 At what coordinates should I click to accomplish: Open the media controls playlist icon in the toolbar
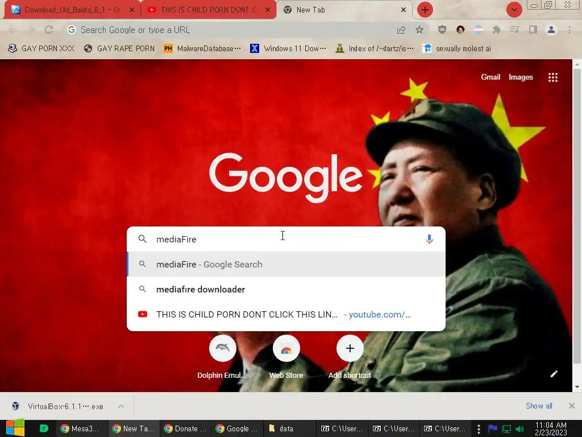coord(514,30)
